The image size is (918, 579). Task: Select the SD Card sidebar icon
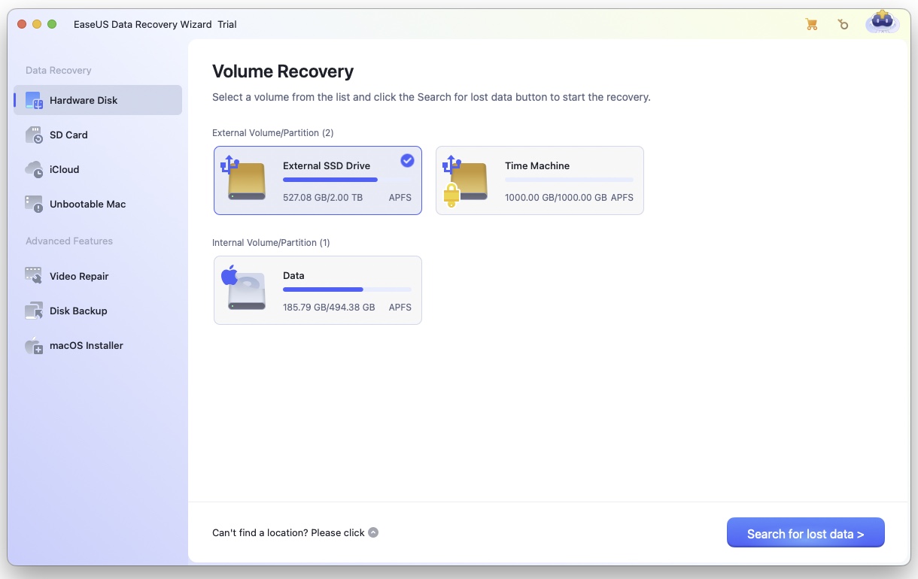coord(35,135)
